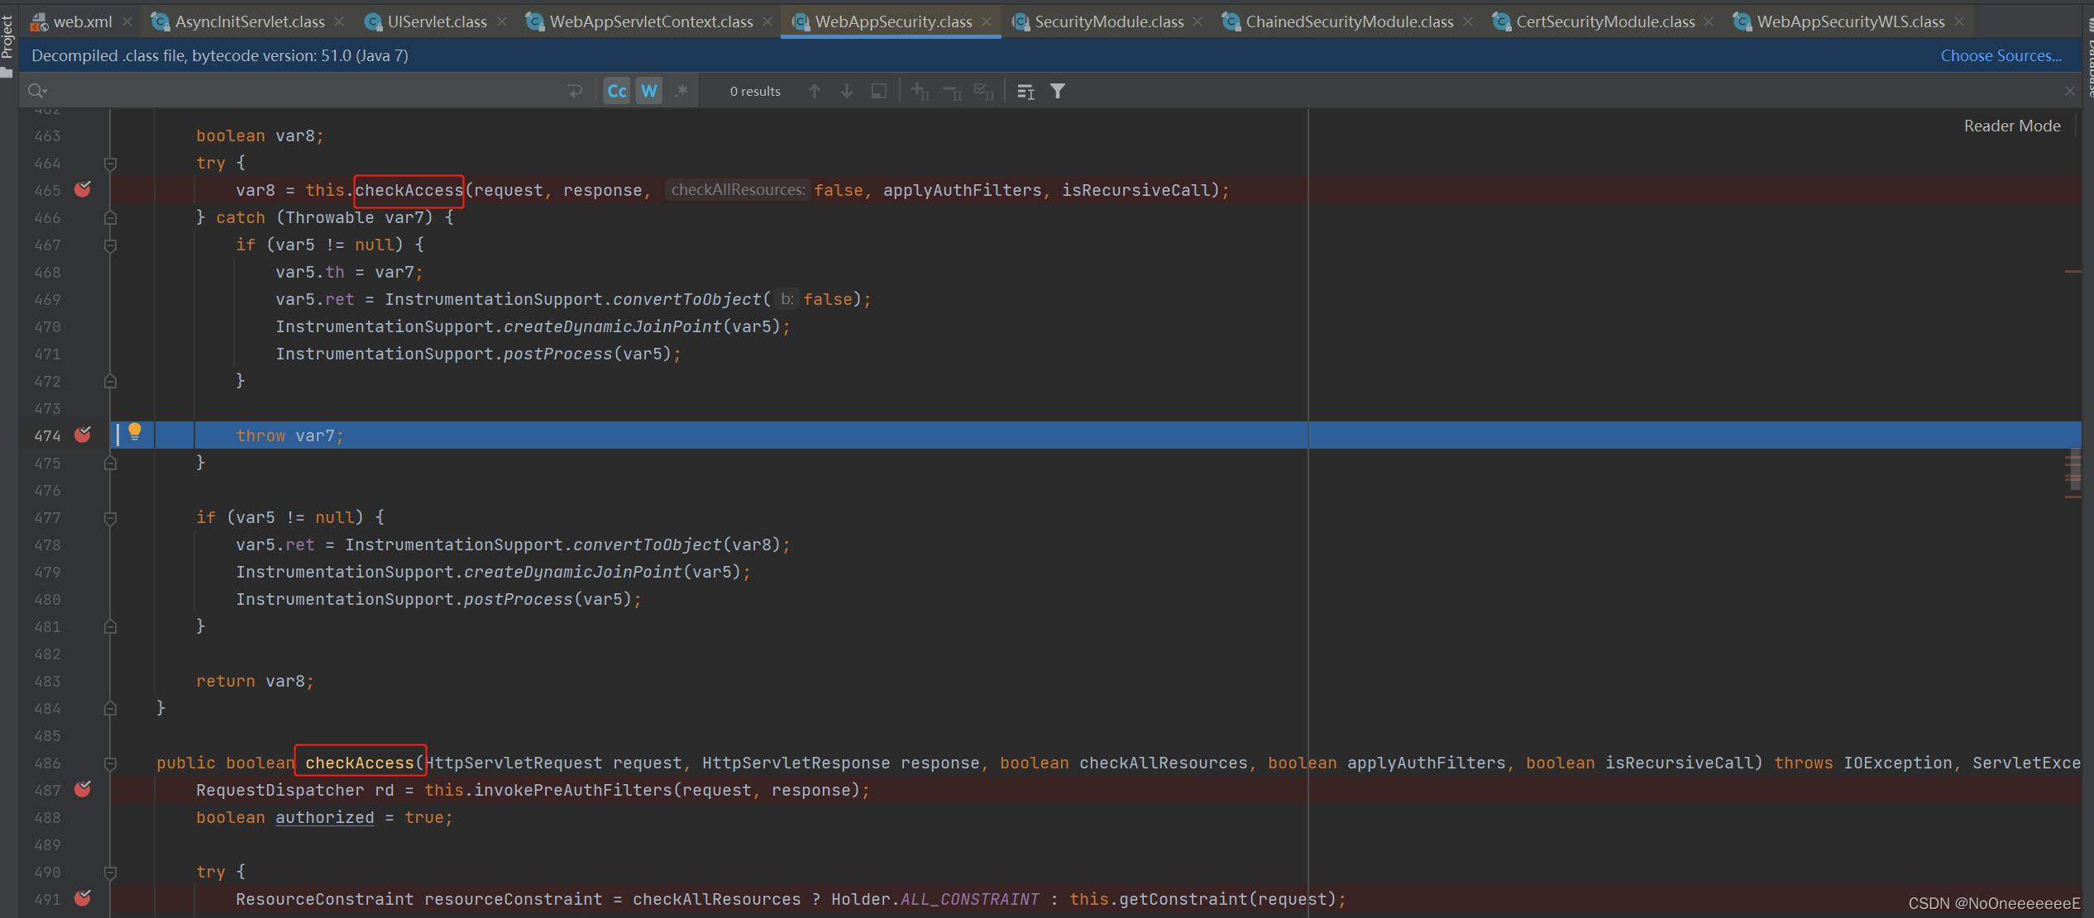Go to next search occurrence arrow
2094x918 pixels.
point(847,91)
